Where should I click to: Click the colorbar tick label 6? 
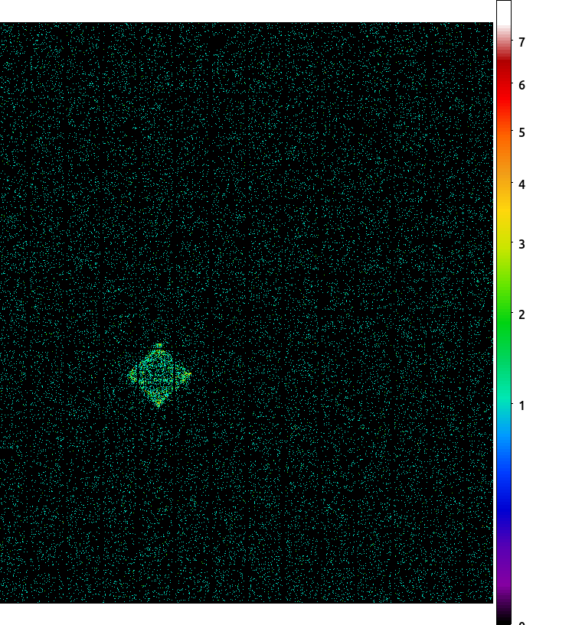pyautogui.click(x=522, y=85)
